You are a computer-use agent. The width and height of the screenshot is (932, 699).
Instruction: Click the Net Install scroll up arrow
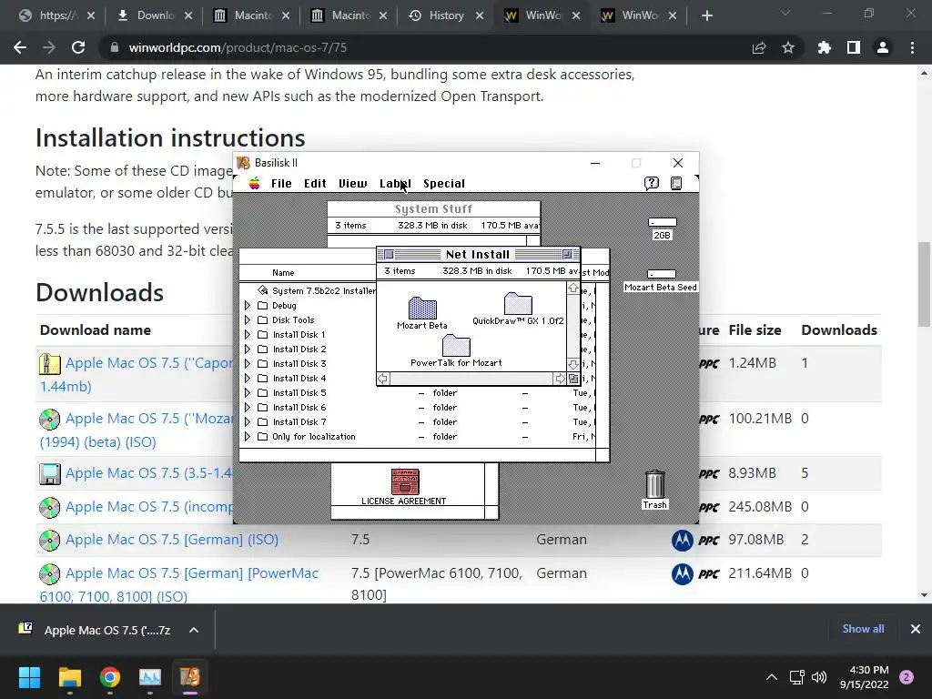point(573,289)
